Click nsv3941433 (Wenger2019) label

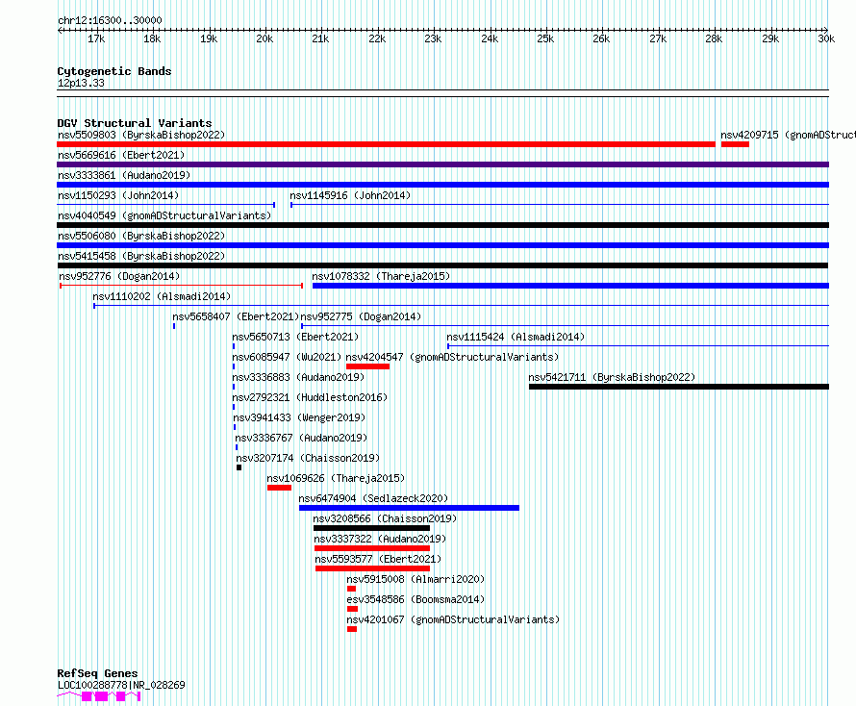[299, 417]
